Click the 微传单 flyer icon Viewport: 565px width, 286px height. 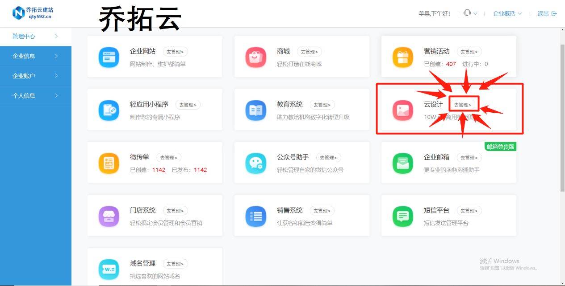[109, 163]
